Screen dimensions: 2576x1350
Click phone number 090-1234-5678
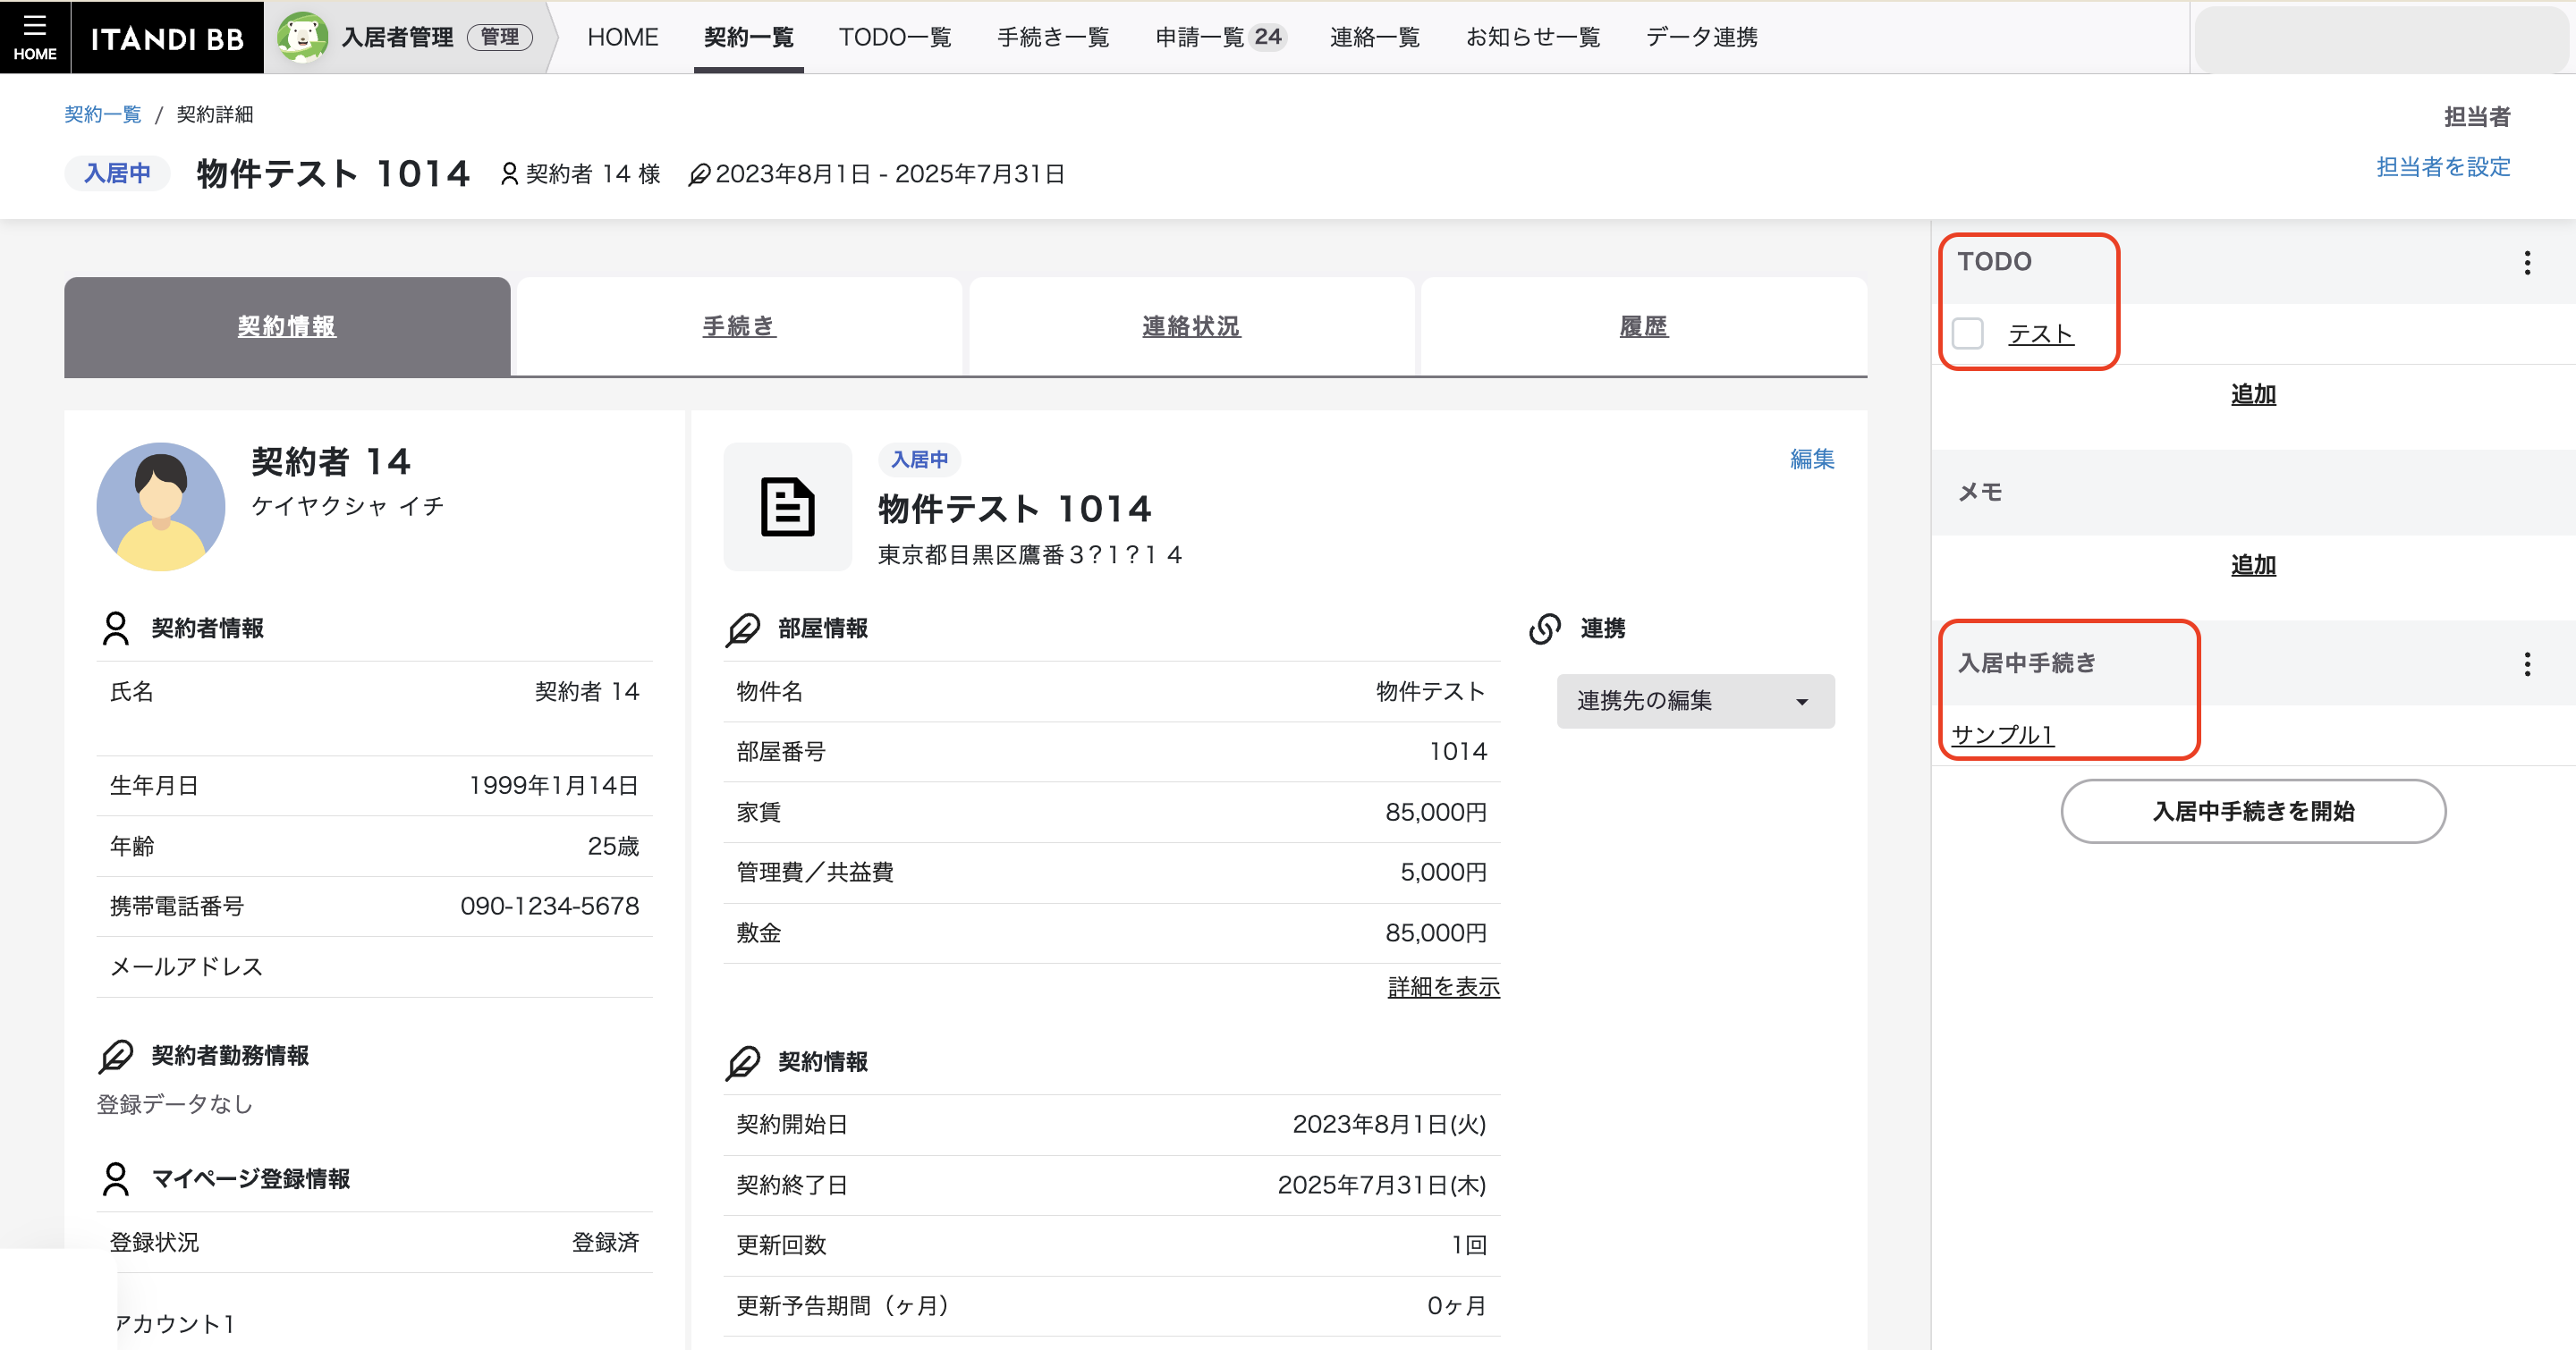tap(549, 907)
